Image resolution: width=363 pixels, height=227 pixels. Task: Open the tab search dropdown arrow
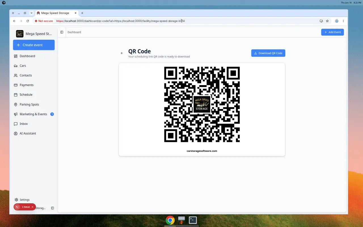pos(31,13)
